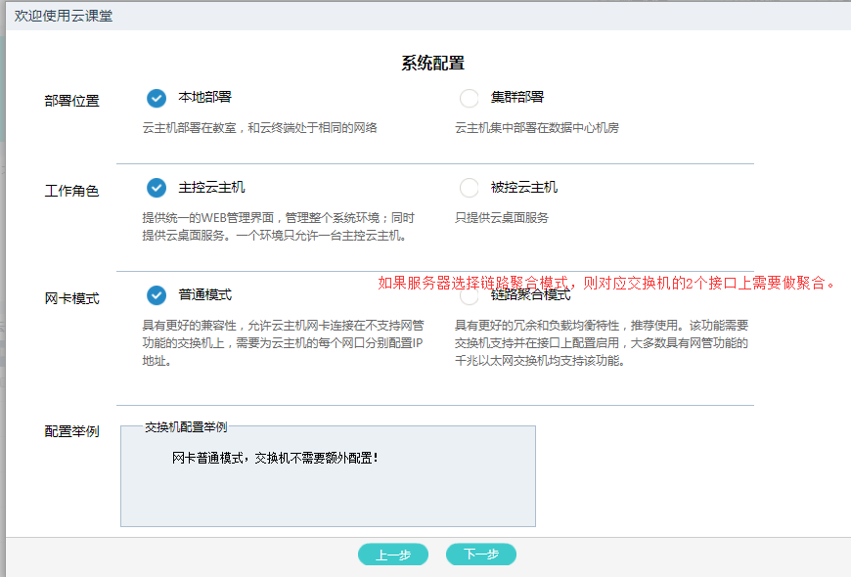Click the 只提供云桌面服务 description text

(502, 218)
